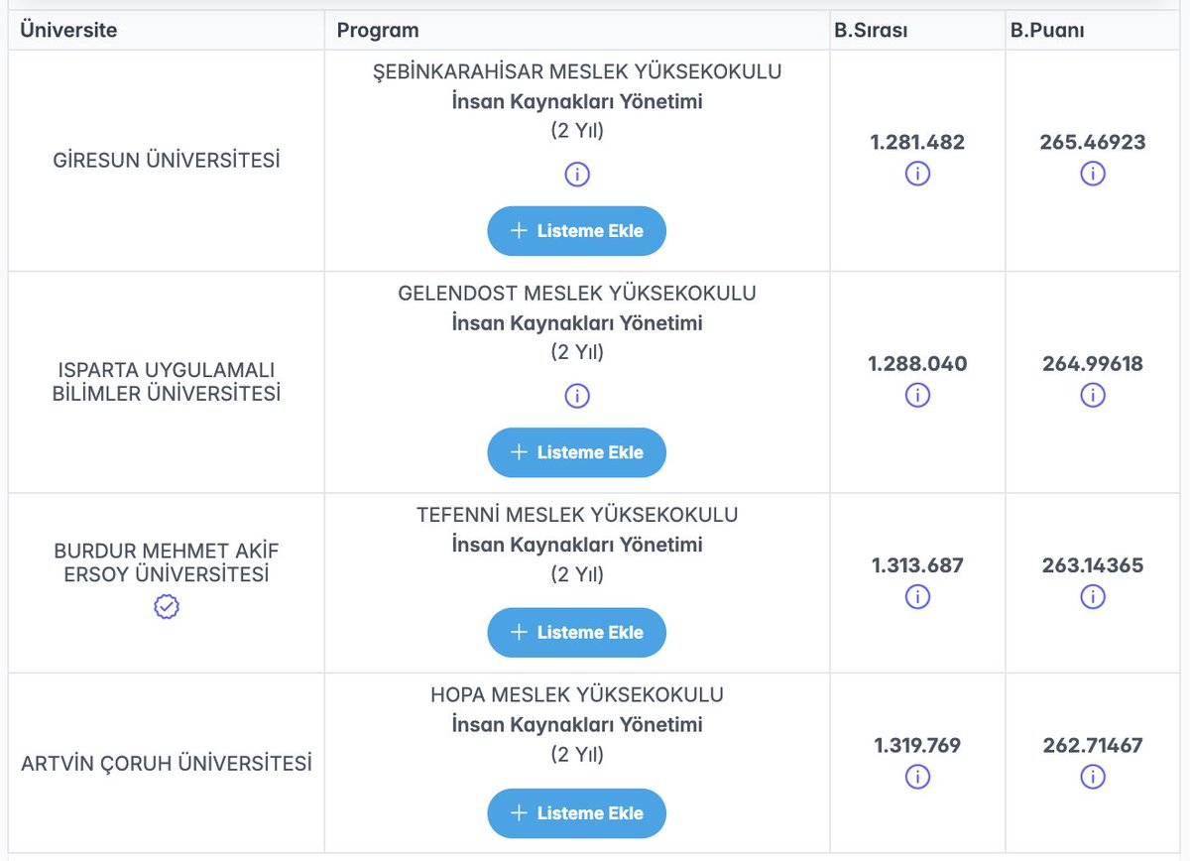Click verified badge under Burdur Mehmet Akif Ersoy

click(167, 607)
